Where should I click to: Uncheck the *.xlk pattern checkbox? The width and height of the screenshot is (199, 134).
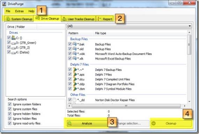click(70, 58)
